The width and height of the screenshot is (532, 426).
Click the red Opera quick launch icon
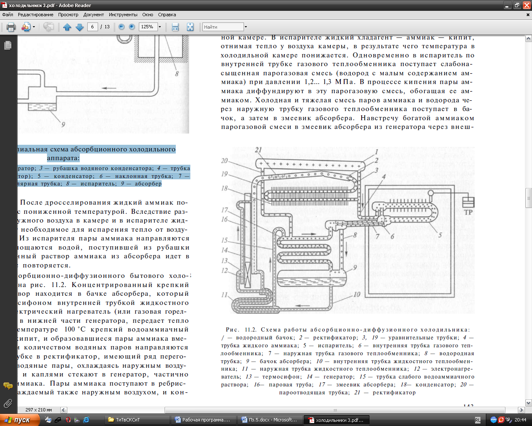[68, 420]
